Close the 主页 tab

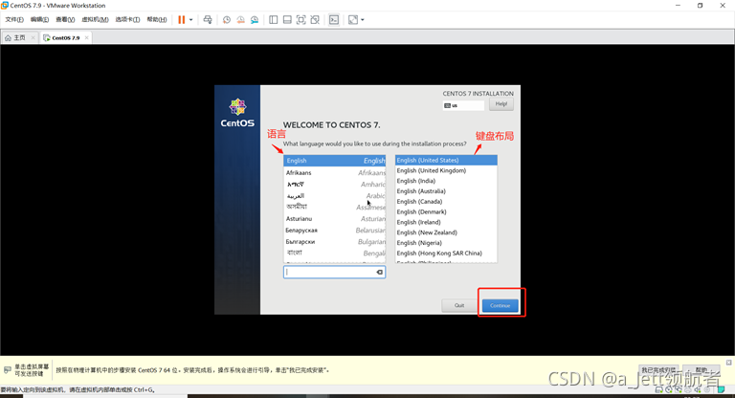pos(33,38)
